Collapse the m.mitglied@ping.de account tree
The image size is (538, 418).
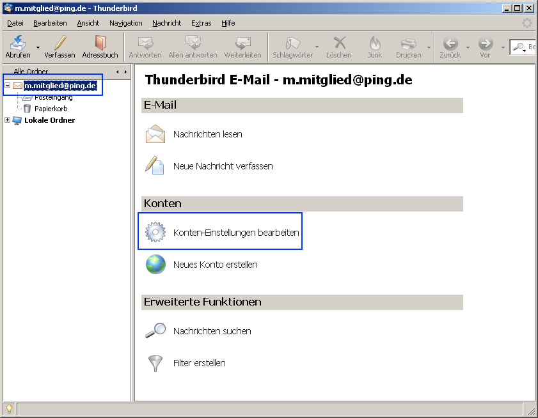[7, 86]
